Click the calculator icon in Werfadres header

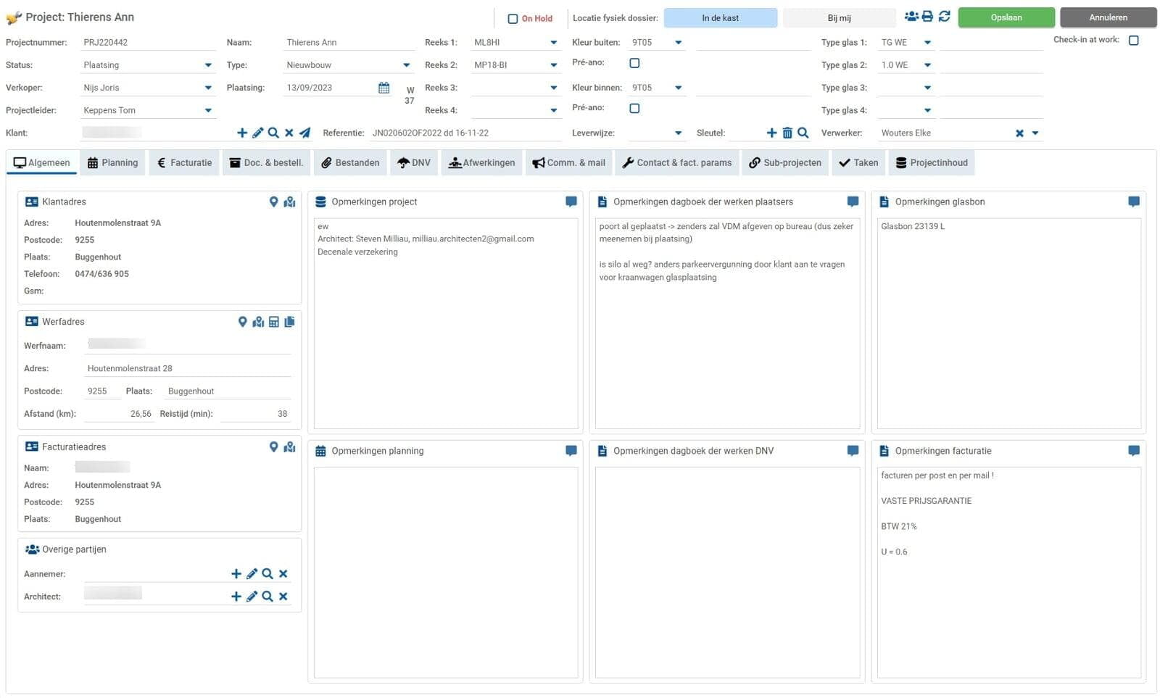coord(274,322)
